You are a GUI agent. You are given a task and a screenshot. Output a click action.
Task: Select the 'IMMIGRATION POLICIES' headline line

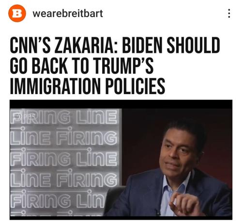tap(88, 86)
